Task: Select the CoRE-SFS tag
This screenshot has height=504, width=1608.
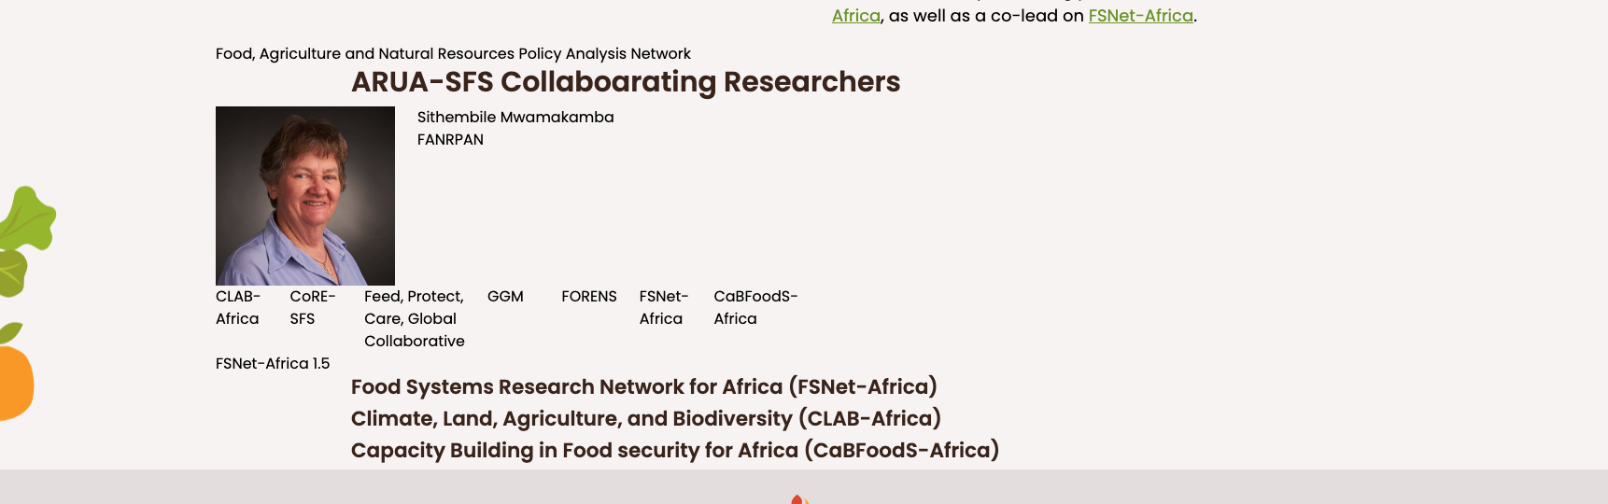Action: pyautogui.click(x=312, y=307)
